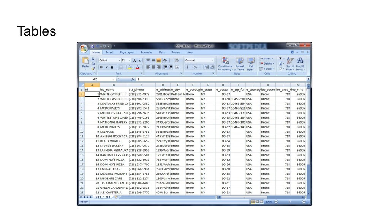The width and height of the screenshot is (389, 218).
Task: Toggle Middle Align button
Action: pos(153,60)
